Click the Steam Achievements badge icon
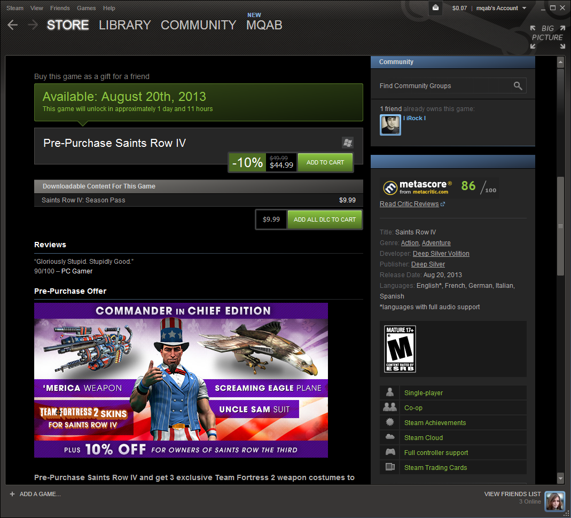Viewport: 571px width, 518px height. coord(389,422)
